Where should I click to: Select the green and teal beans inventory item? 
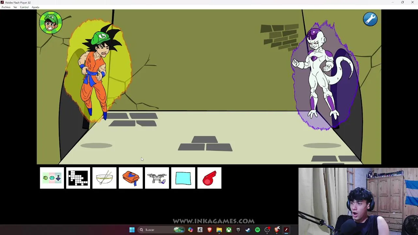52,178
